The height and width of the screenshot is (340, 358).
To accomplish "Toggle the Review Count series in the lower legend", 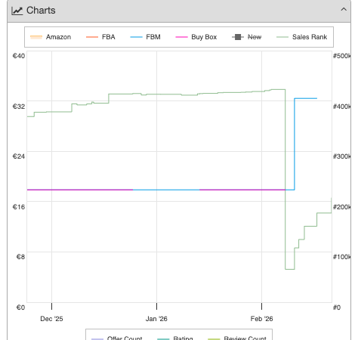I will [237, 338].
